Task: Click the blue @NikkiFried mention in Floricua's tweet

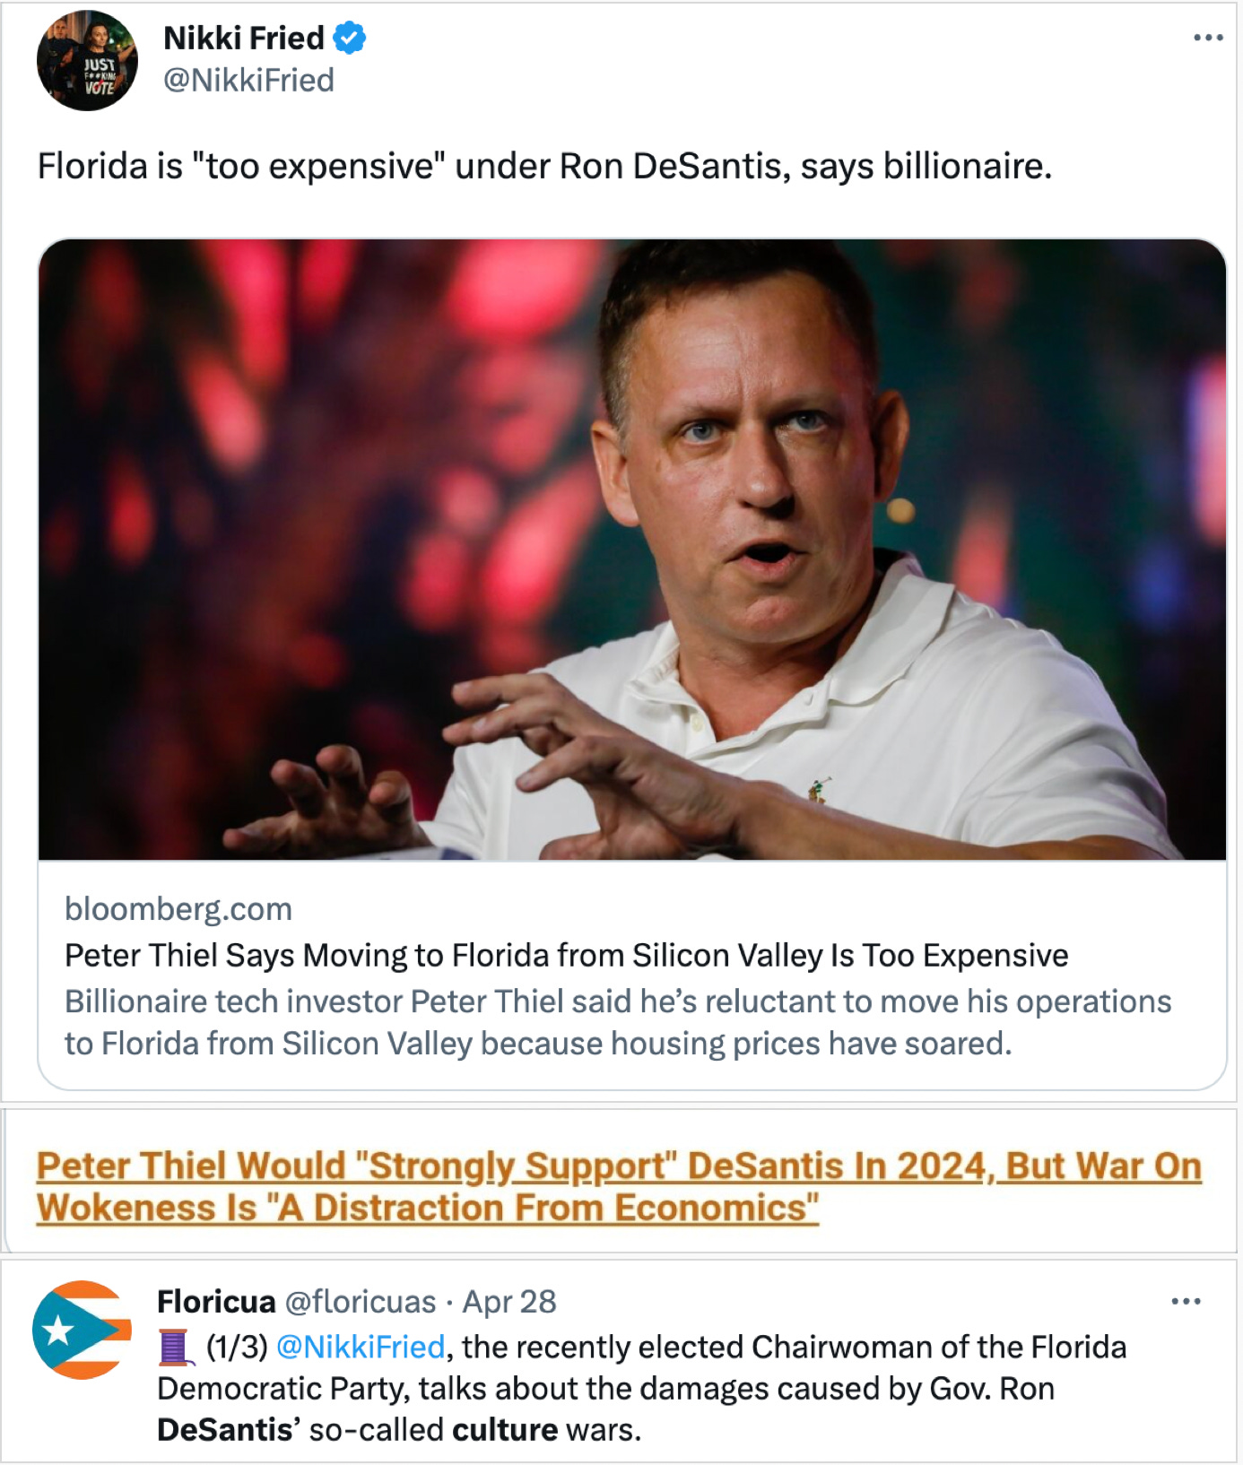Action: coord(361,1348)
